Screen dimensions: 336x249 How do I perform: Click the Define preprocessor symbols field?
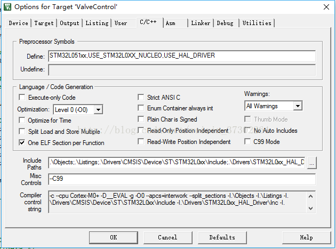tap(182, 56)
